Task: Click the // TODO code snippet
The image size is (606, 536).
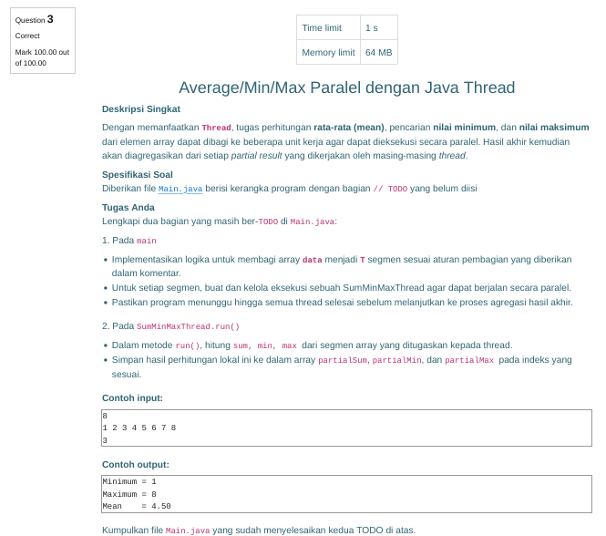Action: tap(390, 189)
